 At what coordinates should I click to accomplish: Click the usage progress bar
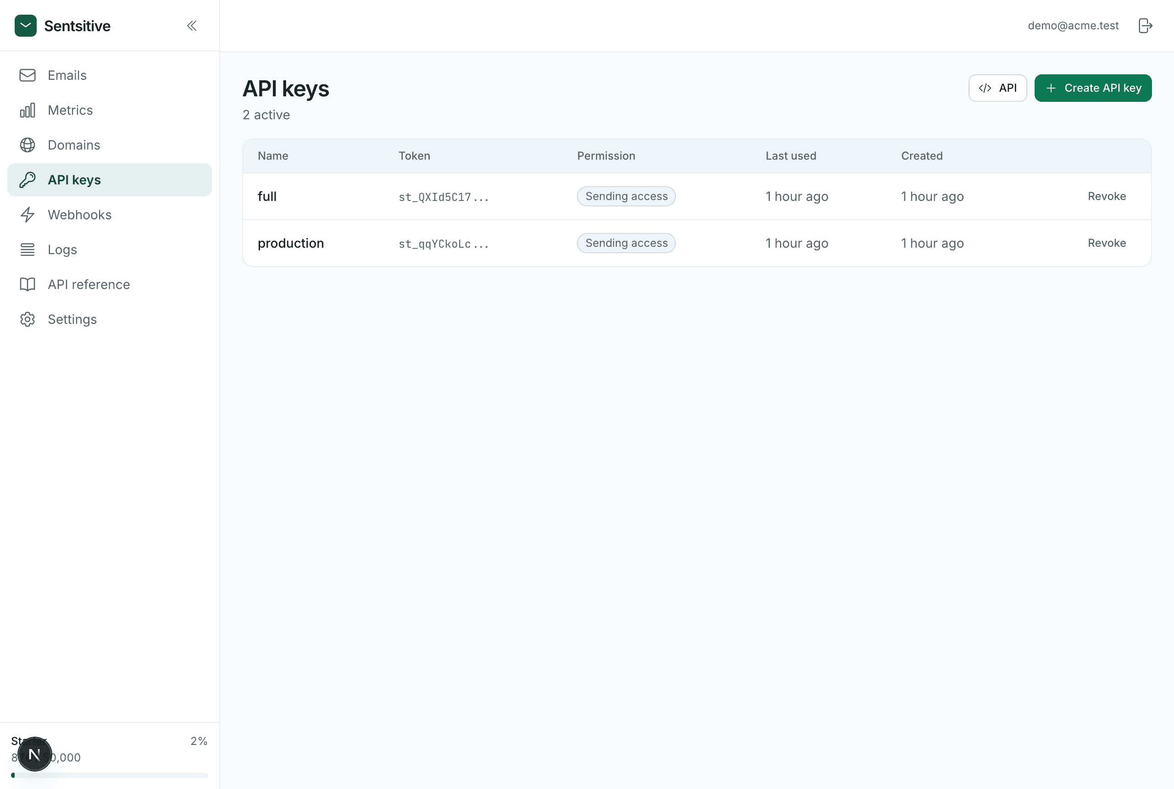110,775
